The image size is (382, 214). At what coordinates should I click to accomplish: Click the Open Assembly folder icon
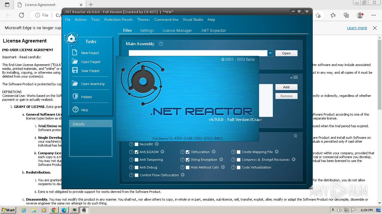pos(75,84)
